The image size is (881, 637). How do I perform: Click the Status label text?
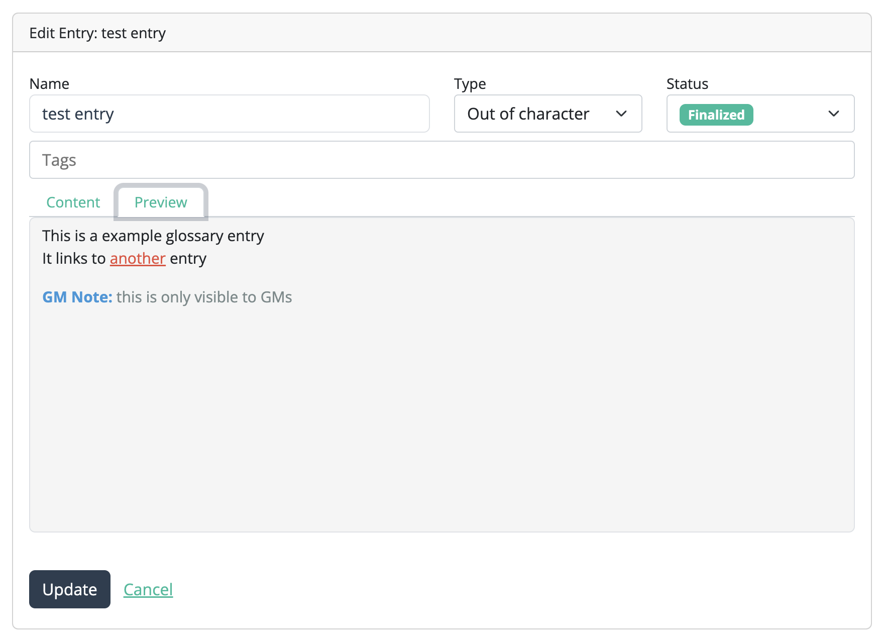[687, 84]
